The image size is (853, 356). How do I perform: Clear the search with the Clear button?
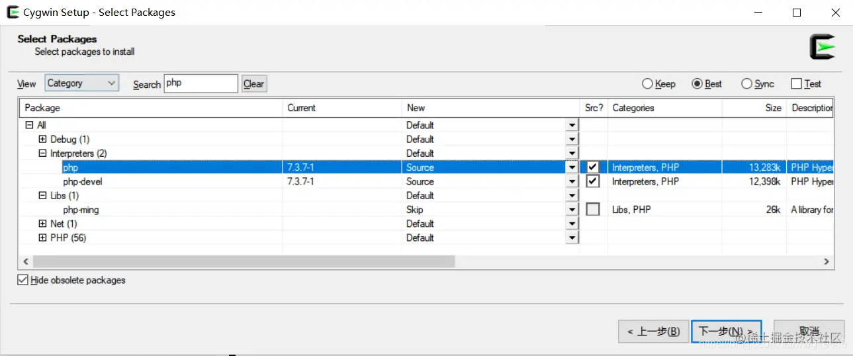[254, 84]
